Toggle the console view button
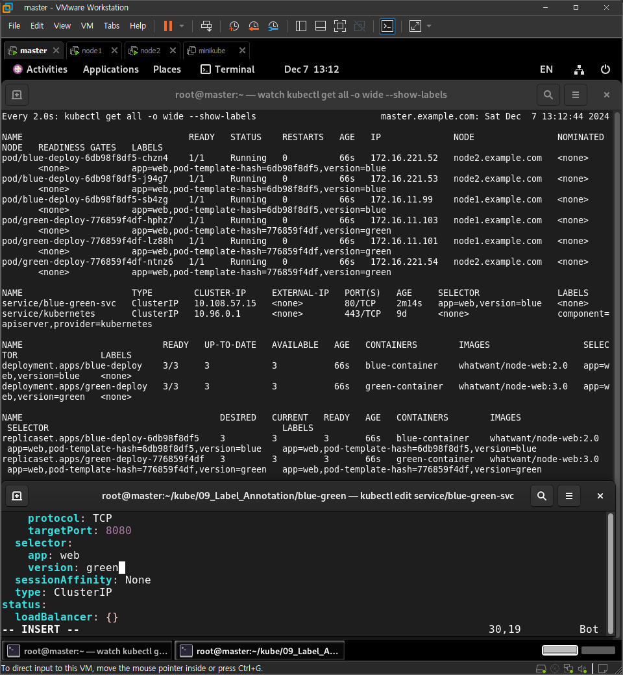 click(387, 26)
